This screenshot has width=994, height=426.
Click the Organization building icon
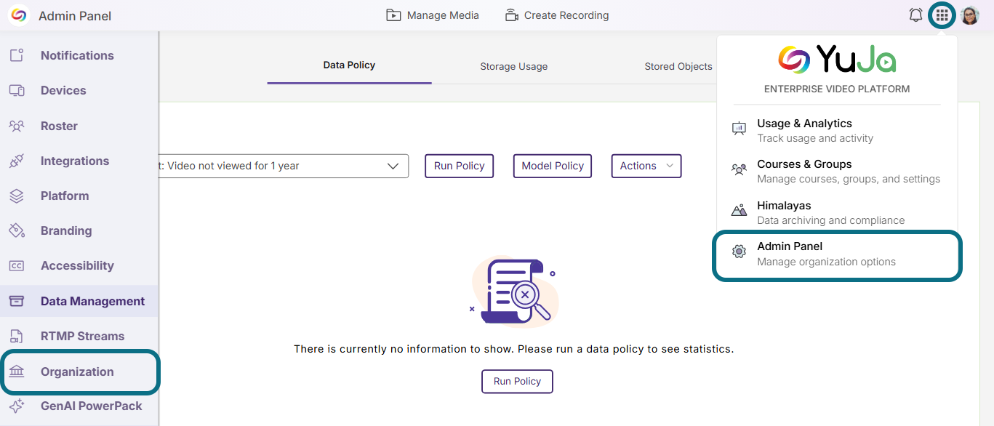click(17, 371)
